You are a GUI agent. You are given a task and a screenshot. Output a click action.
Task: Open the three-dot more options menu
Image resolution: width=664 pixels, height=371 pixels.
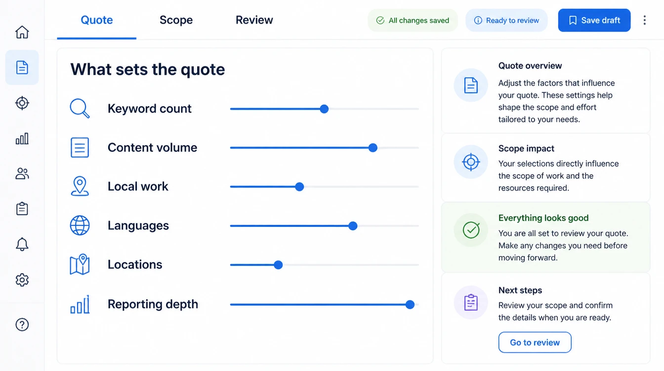644,20
